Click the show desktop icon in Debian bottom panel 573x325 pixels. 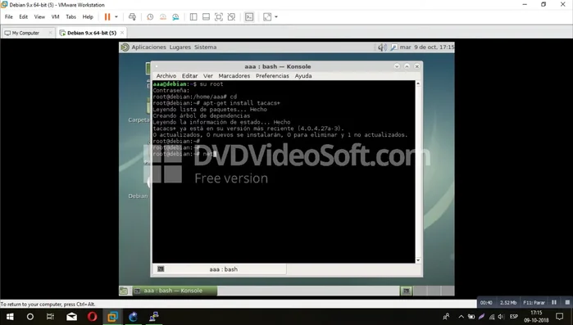click(x=124, y=291)
